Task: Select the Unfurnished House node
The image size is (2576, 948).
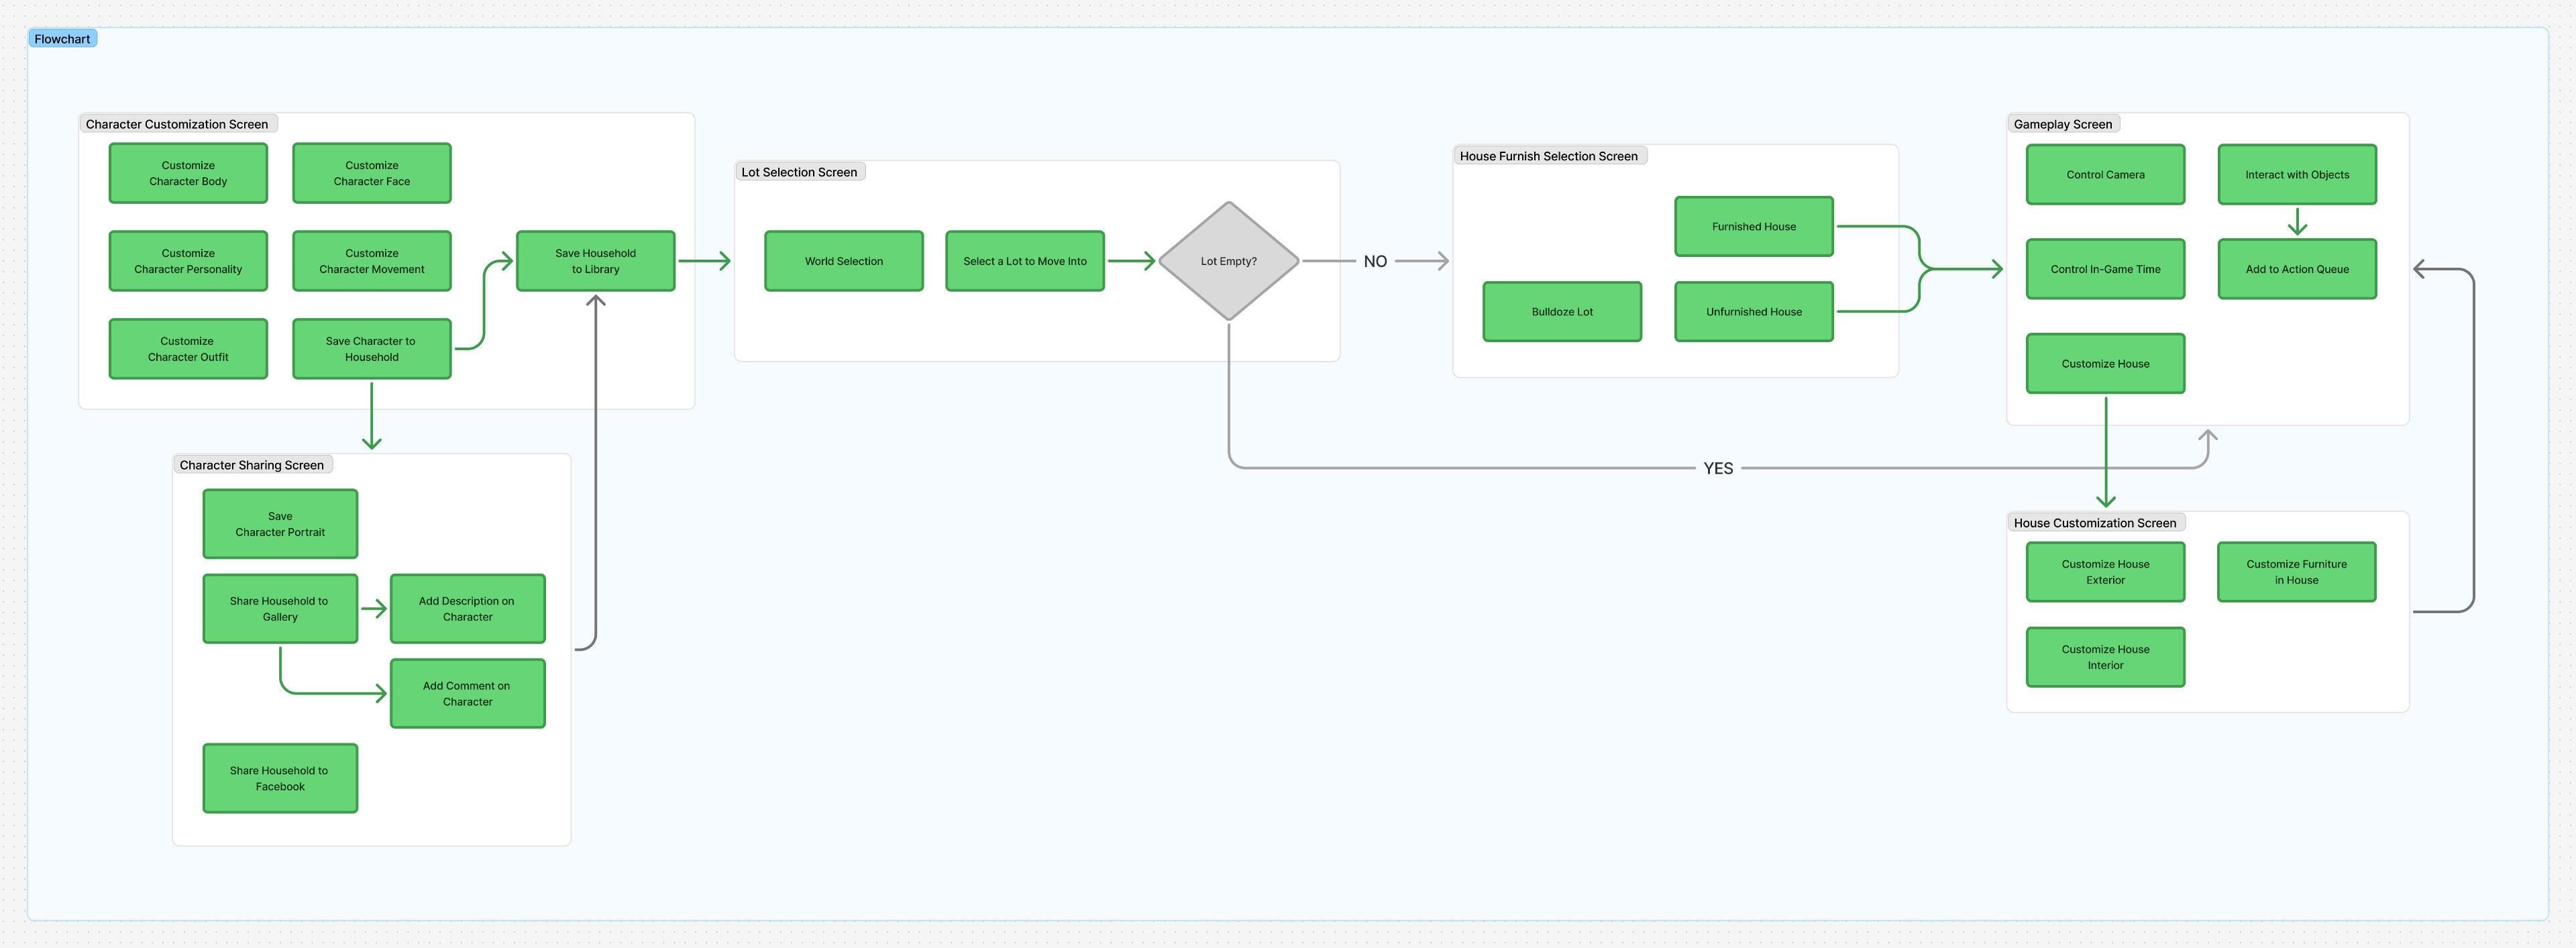Action: [1753, 312]
